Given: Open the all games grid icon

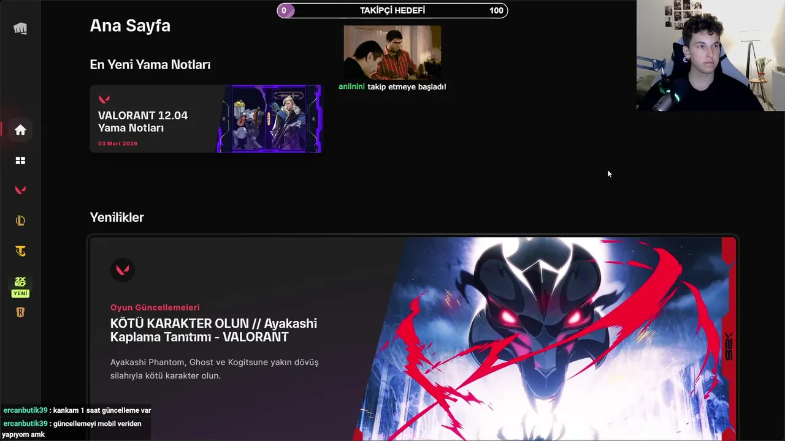Looking at the screenshot, I should (20, 160).
